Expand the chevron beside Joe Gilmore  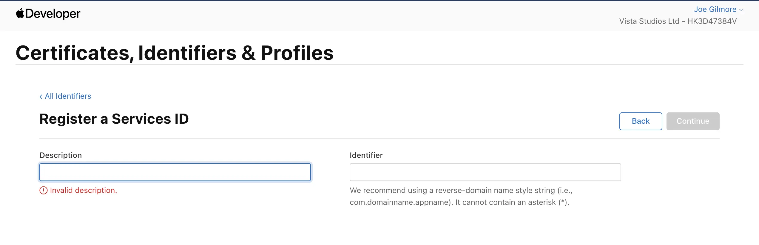[741, 10]
